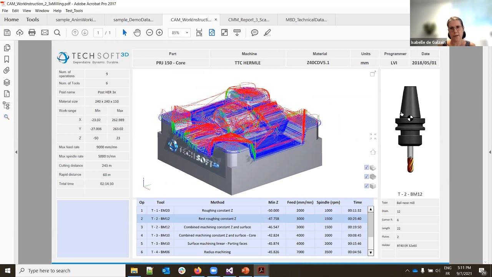492x277 pixels.
Task: Click the operations table scroll up arrow
Action: point(371,210)
